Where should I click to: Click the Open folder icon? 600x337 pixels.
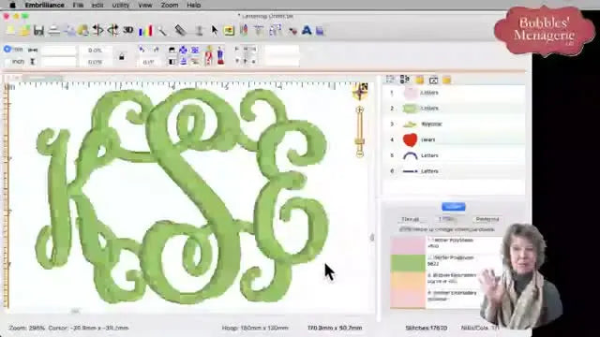pyautogui.click(x=25, y=30)
